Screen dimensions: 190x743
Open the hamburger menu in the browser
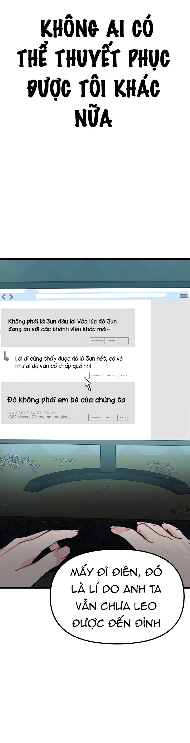[x=184, y=296]
